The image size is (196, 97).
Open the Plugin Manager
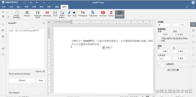16,15
